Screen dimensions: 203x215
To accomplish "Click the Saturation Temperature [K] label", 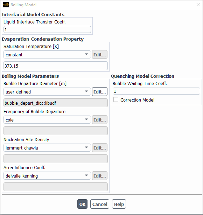I will click(31, 47).
